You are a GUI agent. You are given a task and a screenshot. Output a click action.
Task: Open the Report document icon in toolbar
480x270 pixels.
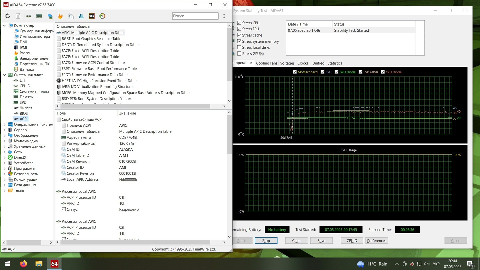click(18, 16)
